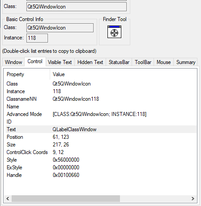Open the Summary tab
The image size is (201, 206).
pos(186,62)
